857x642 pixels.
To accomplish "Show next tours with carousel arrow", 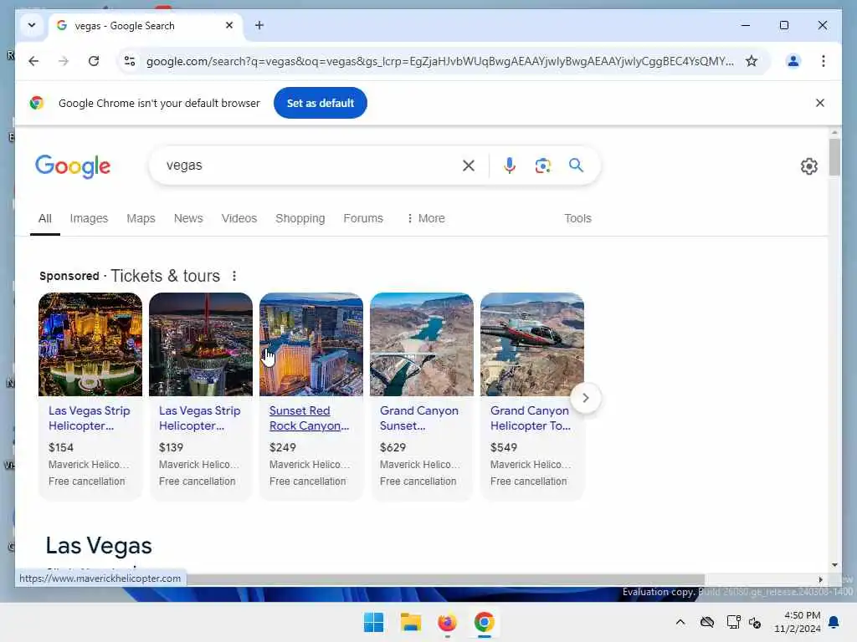I will [585, 398].
